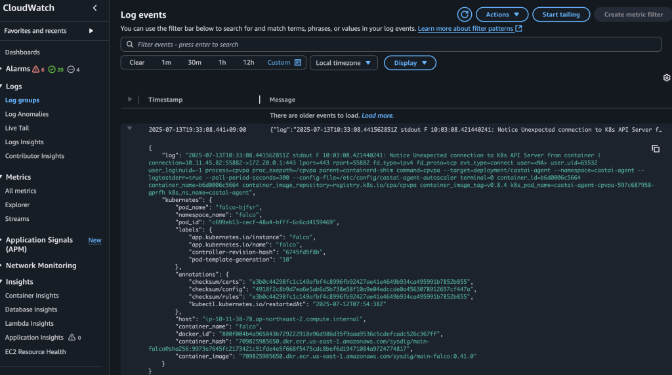The image size is (672, 375).
Task: Click the host value ip-10-11-38-78 text
Action: tap(282, 319)
